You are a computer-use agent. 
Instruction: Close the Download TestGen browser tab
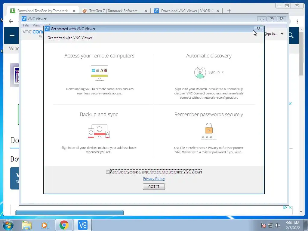click(x=74, y=11)
